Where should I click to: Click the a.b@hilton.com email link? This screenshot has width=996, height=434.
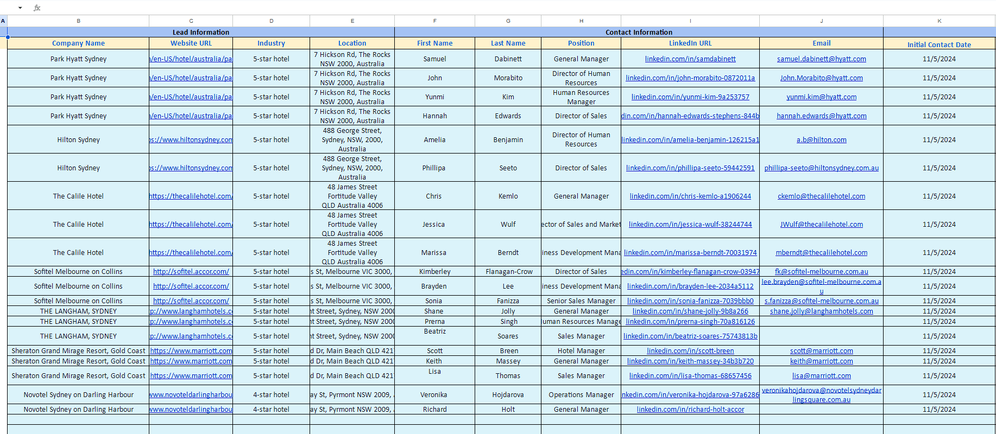(x=822, y=140)
